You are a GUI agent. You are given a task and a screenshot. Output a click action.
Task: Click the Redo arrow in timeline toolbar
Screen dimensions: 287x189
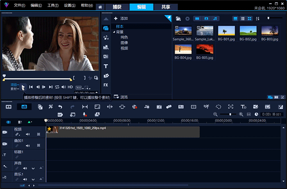[x=73, y=107]
